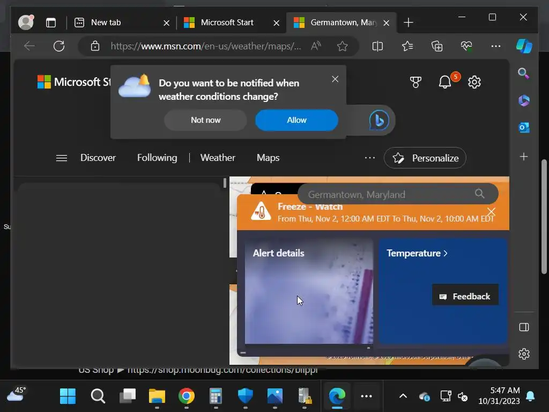
Task: Open Photos app from taskbar
Action: (x=275, y=396)
